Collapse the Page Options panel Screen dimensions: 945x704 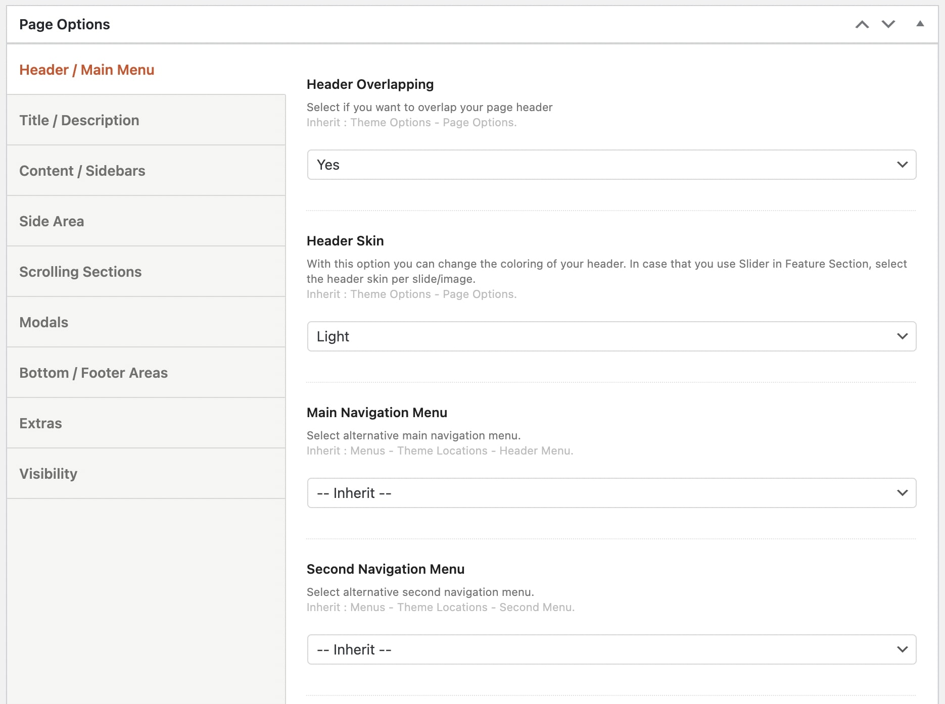(x=920, y=24)
